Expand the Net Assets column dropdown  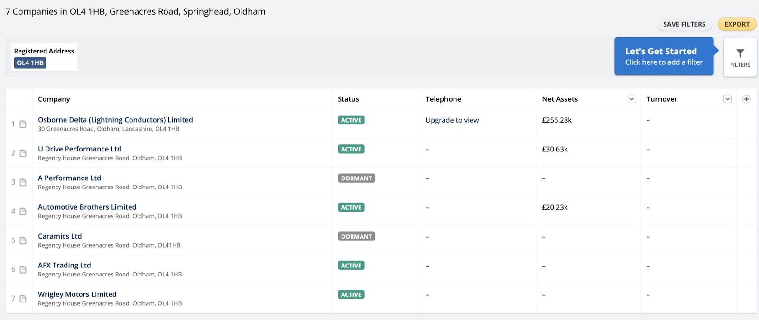tap(631, 99)
